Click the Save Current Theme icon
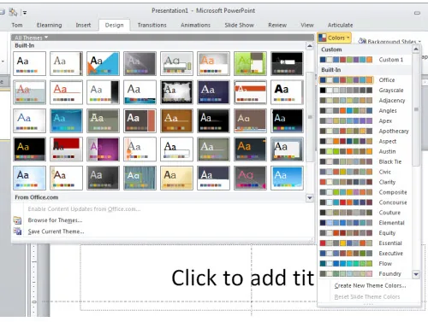This screenshot has width=428, height=322. click(17, 231)
